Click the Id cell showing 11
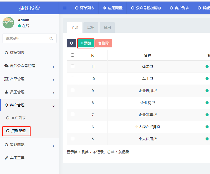 click(93, 67)
